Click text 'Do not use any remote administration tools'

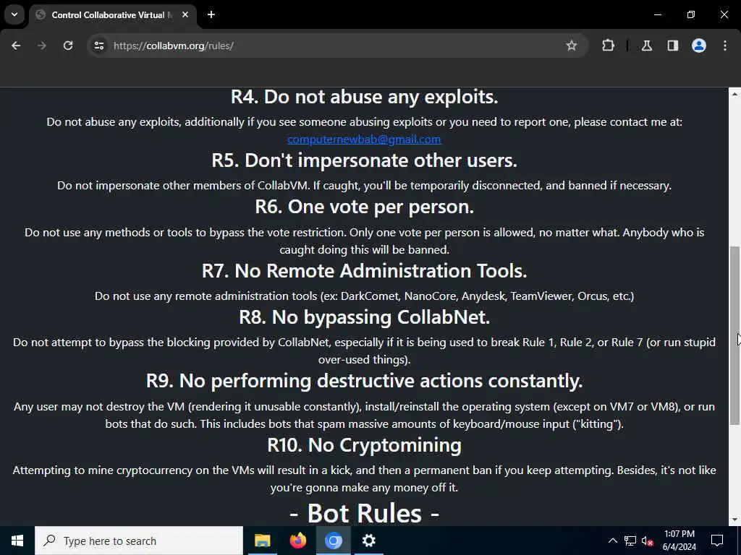pyautogui.click(x=206, y=296)
